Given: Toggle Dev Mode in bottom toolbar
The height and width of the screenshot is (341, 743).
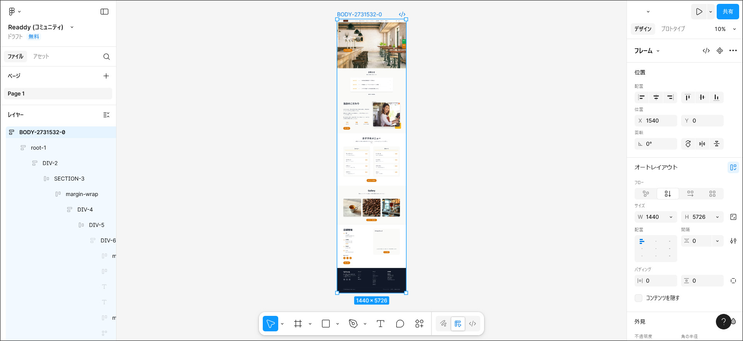Looking at the screenshot, I should pyautogui.click(x=473, y=324).
